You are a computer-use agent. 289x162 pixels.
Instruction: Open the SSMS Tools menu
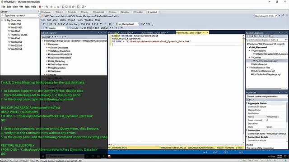(x=80, y=20)
